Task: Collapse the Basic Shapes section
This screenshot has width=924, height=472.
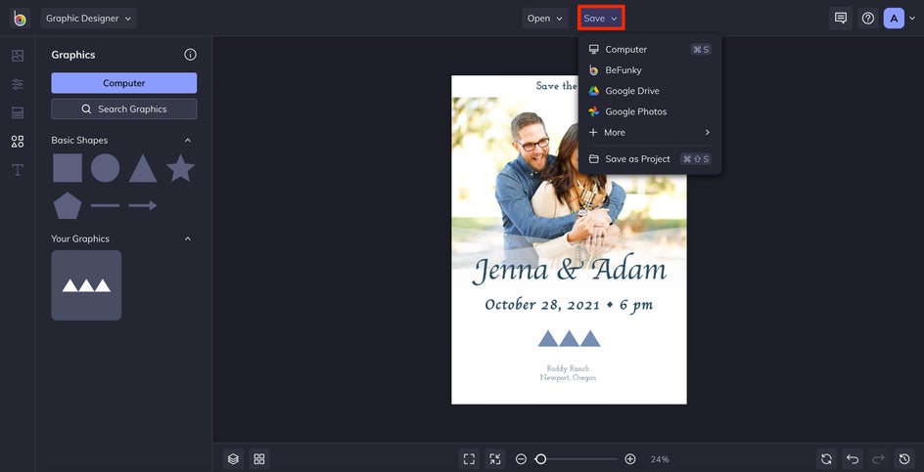Action: (x=188, y=141)
